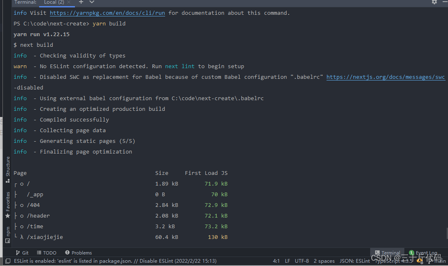
Task: Select the Local (2) terminal tab
Action: pos(54,2)
